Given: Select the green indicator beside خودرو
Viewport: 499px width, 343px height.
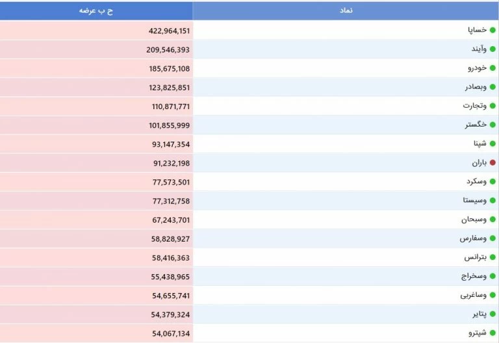Looking at the screenshot, I should [x=493, y=68].
